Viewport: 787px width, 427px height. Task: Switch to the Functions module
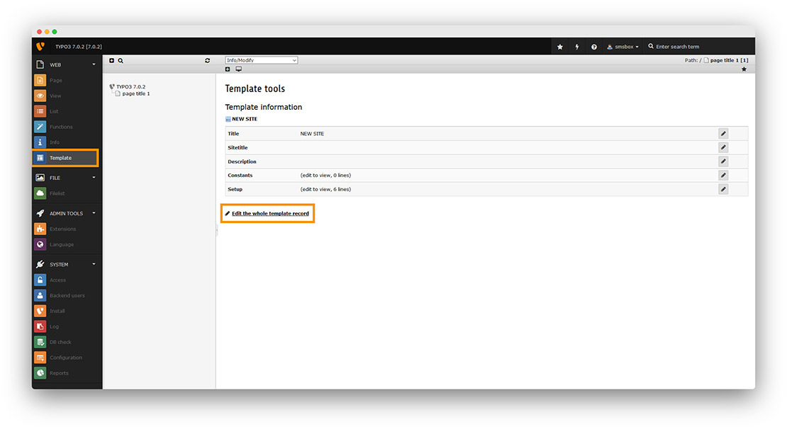(65, 126)
